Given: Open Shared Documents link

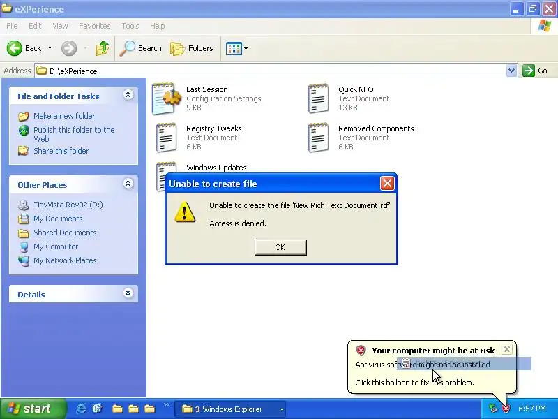Looking at the screenshot, I should tap(65, 233).
